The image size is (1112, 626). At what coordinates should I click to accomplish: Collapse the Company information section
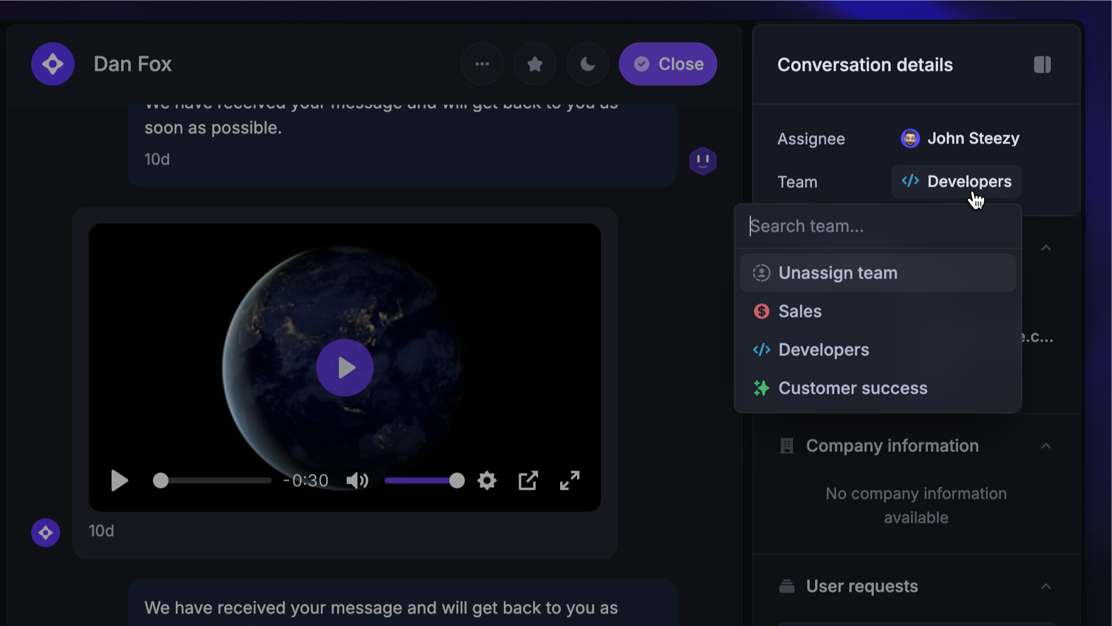(x=1045, y=446)
